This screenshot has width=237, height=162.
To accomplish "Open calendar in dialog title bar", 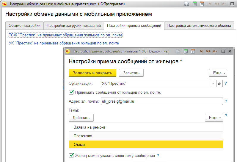I will tap(193, 51).
